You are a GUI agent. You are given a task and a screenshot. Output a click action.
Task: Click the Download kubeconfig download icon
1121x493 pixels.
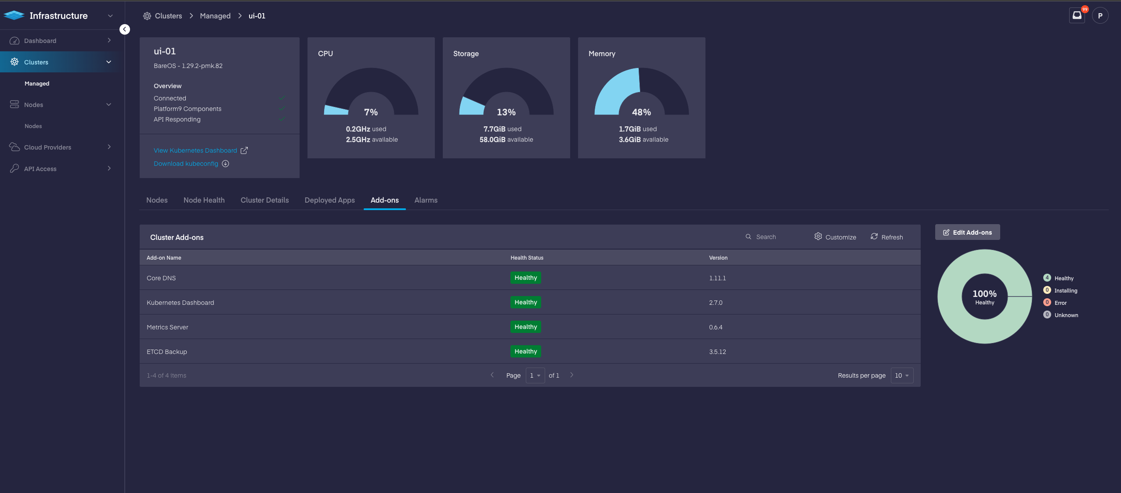coord(225,164)
